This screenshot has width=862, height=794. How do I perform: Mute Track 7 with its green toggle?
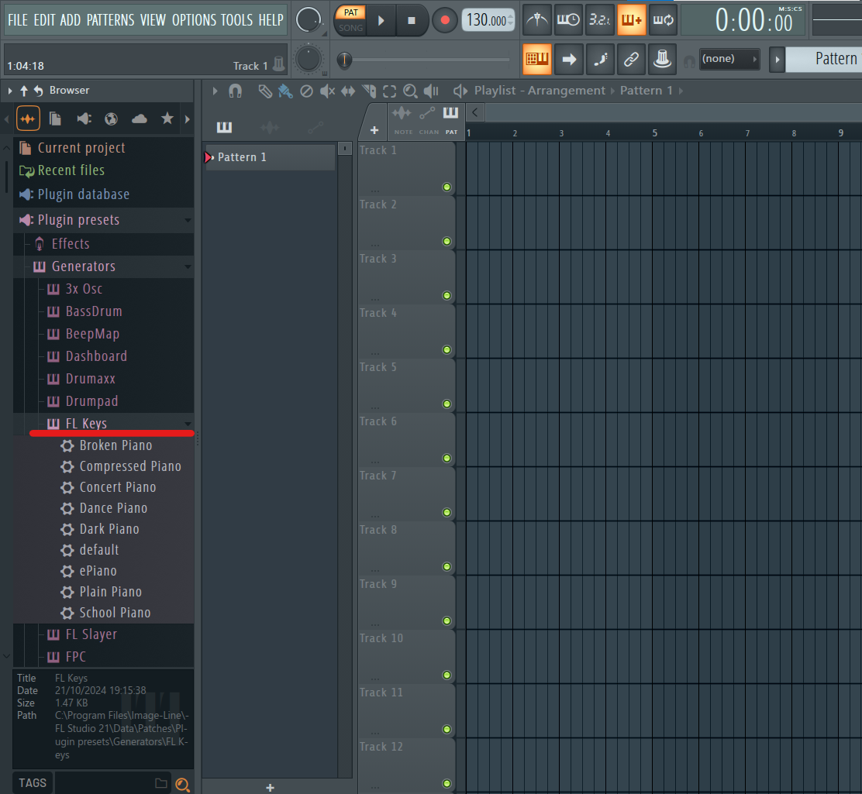pyautogui.click(x=447, y=513)
